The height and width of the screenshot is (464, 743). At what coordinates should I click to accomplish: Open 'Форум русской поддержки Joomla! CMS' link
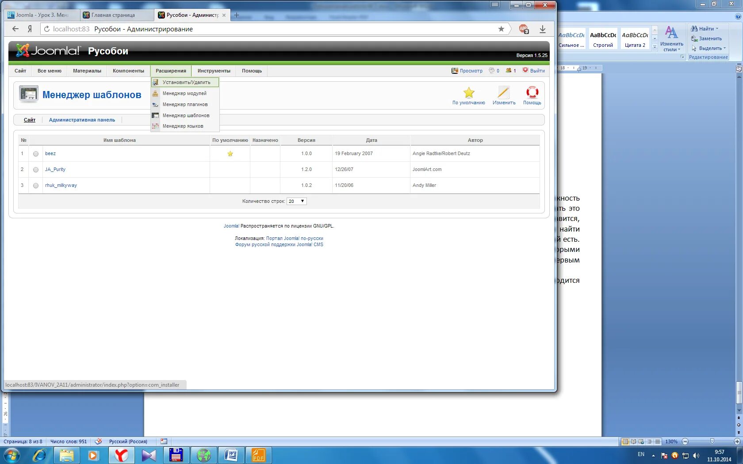tap(279, 244)
